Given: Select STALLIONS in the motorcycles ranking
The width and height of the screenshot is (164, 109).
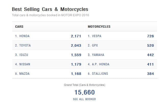Looking at the screenshot, I should pos(100,74).
